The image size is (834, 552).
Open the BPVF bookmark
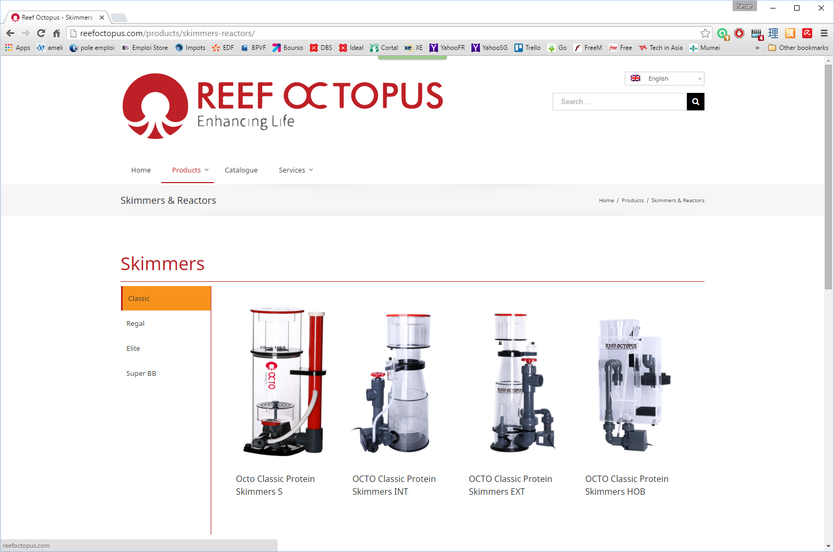point(253,48)
